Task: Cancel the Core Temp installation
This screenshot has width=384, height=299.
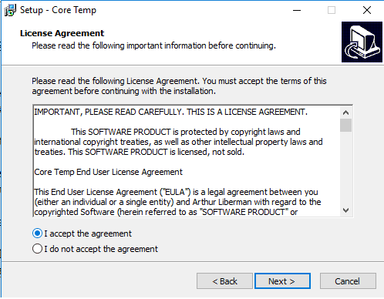Action: click(x=348, y=281)
